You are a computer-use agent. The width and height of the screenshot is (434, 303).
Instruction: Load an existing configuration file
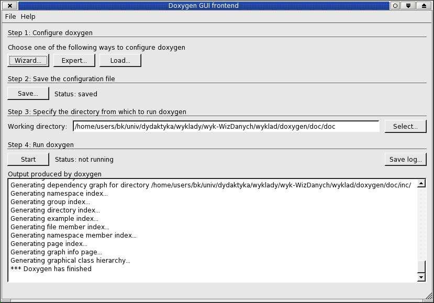click(120, 60)
